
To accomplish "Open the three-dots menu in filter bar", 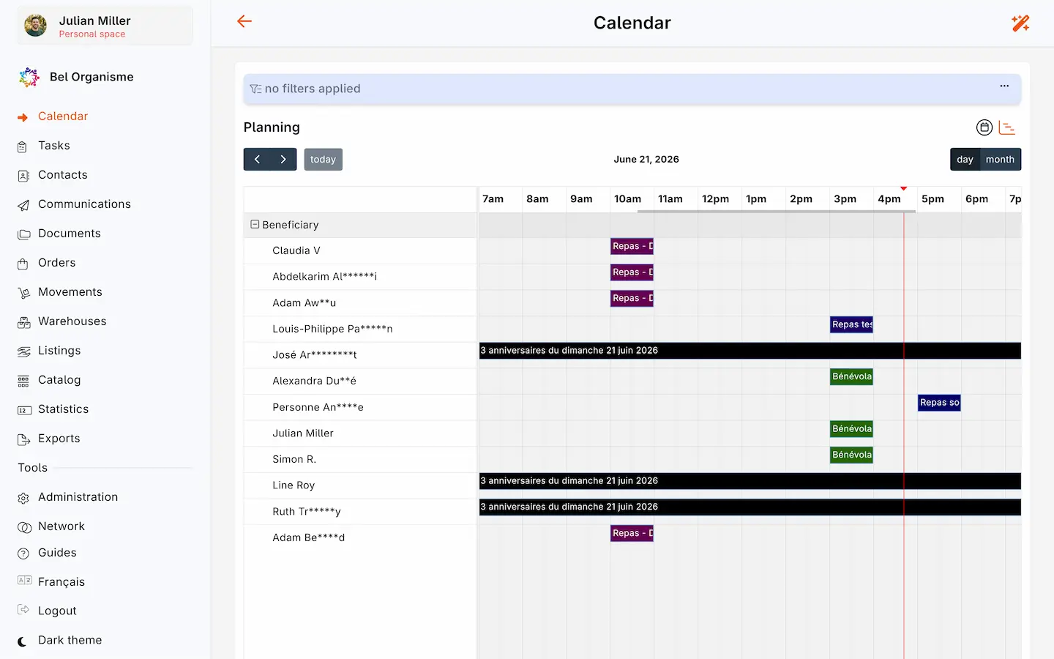I will coord(1004,86).
